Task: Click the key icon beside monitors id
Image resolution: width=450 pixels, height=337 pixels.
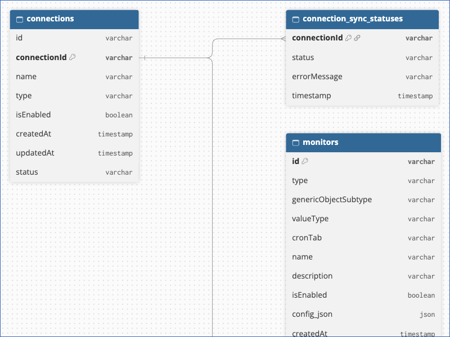Action: coord(305,161)
